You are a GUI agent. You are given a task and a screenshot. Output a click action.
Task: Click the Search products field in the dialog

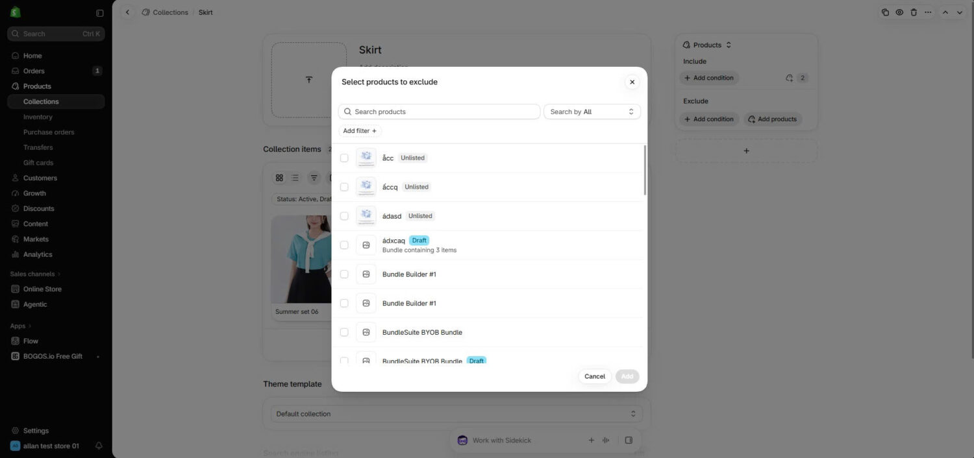pyautogui.click(x=439, y=112)
